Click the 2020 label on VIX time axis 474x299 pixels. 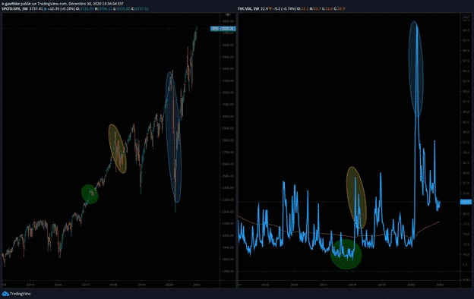411,285
